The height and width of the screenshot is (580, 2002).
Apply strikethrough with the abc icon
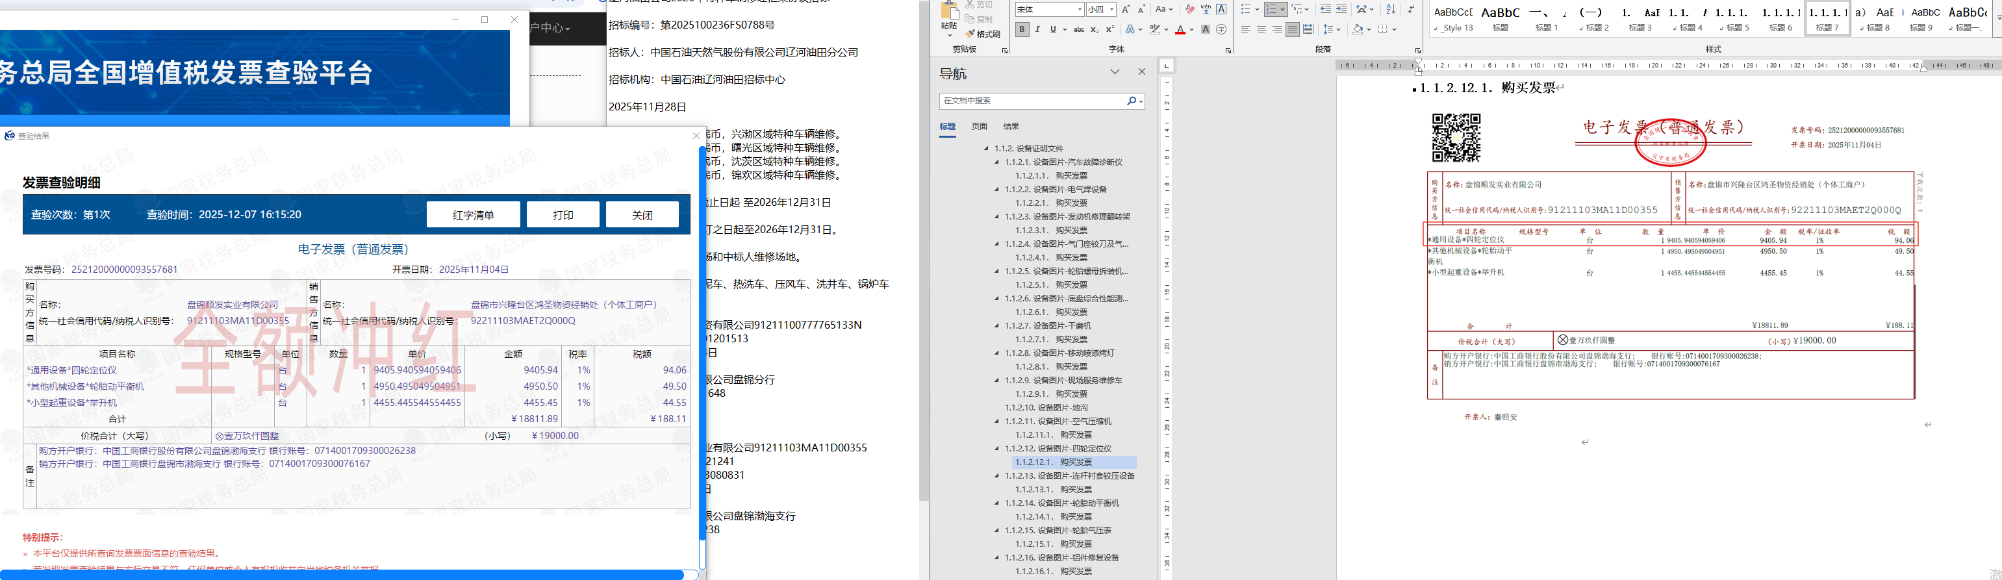[1079, 29]
